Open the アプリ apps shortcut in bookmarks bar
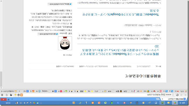The image size is (189, 106). click(x=184, y=91)
